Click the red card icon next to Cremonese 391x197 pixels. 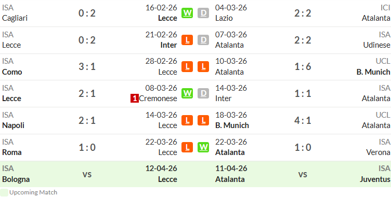pos(134,98)
